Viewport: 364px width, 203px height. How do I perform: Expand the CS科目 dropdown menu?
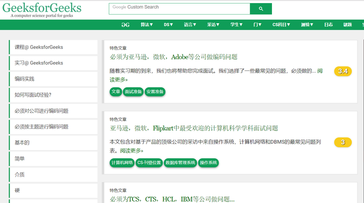[281, 25]
